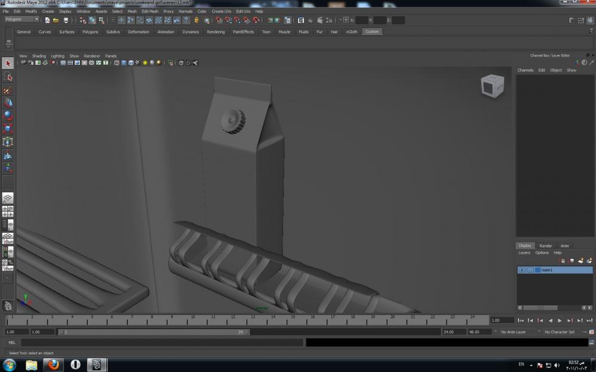596x372 pixels.
Task: Open the Edit Mesh menu
Action: (x=150, y=11)
